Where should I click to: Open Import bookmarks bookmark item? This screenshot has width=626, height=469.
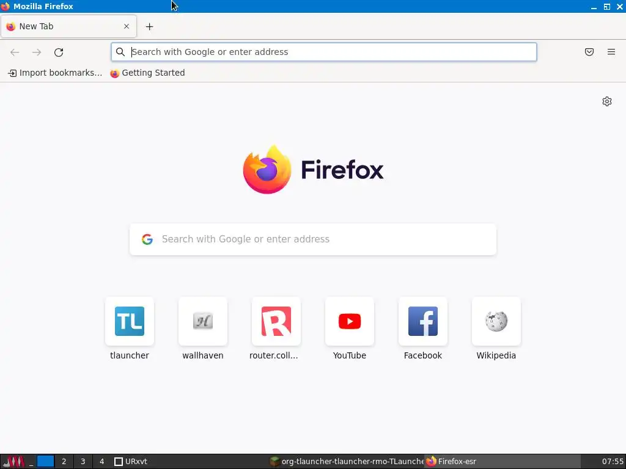pyautogui.click(x=55, y=73)
